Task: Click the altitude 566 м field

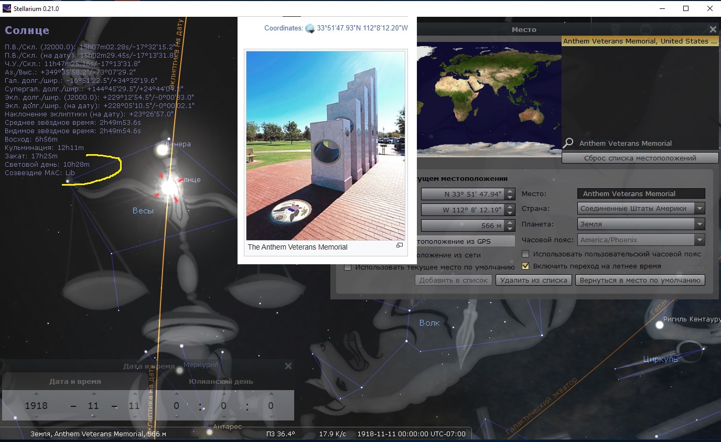Action: (x=464, y=225)
